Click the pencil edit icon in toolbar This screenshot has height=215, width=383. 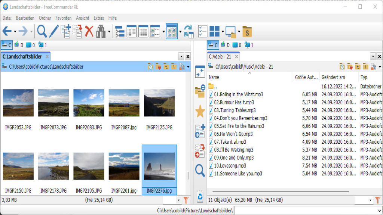54,31
